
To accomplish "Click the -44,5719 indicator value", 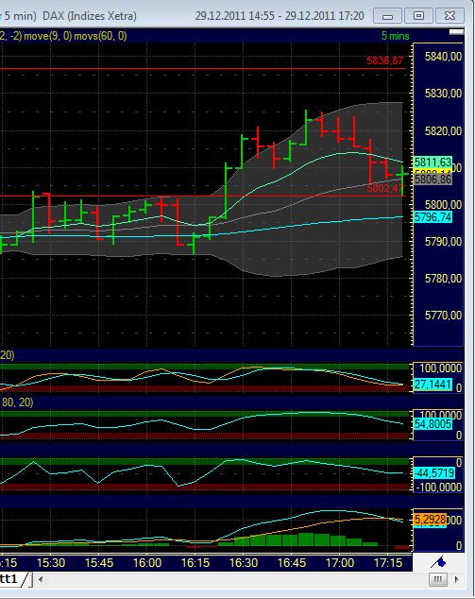I will tap(434, 473).
